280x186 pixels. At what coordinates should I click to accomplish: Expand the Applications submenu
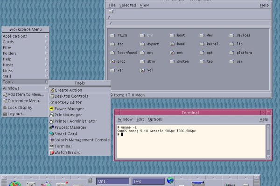[24, 36]
